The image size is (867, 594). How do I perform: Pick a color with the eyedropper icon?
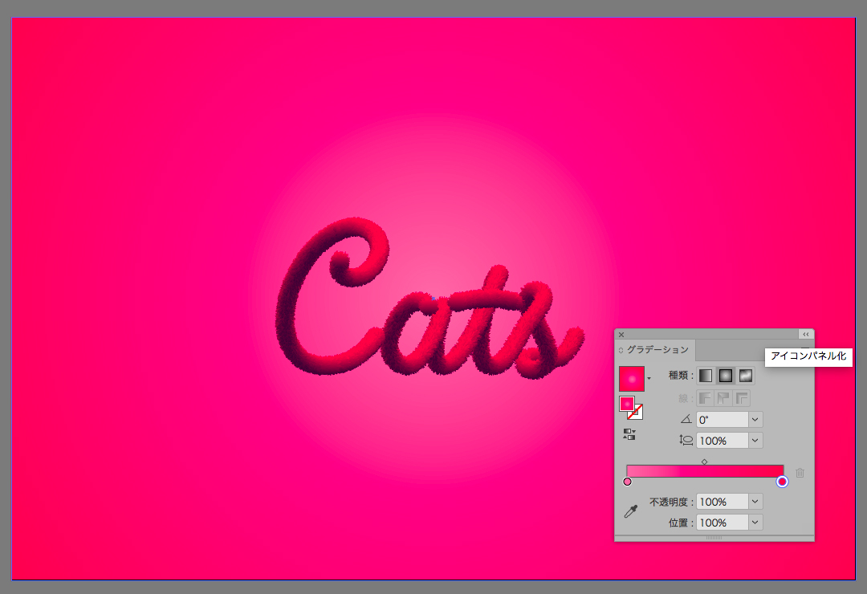tap(631, 511)
